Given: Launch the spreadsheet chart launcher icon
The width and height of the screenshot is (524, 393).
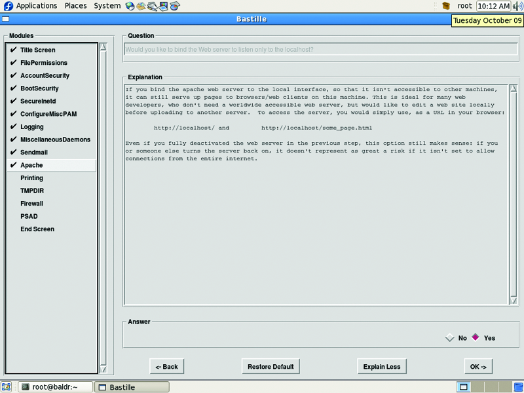Looking at the screenshot, I should (174, 6).
